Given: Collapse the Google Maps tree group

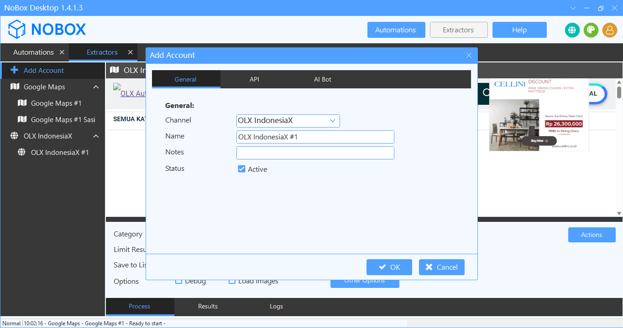Looking at the screenshot, I should [96, 87].
